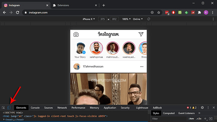Open the Instagram camera icon
This screenshot has width=217, height=122.
(x=76, y=35)
